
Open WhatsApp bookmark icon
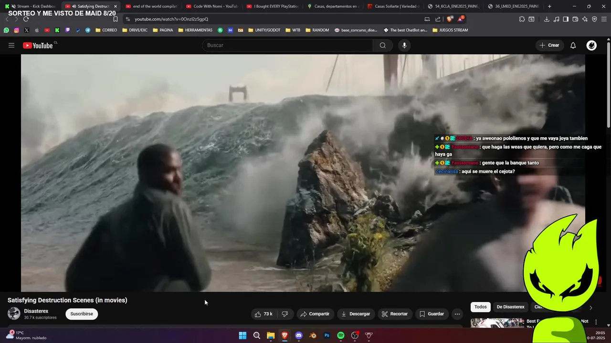(x=6, y=30)
